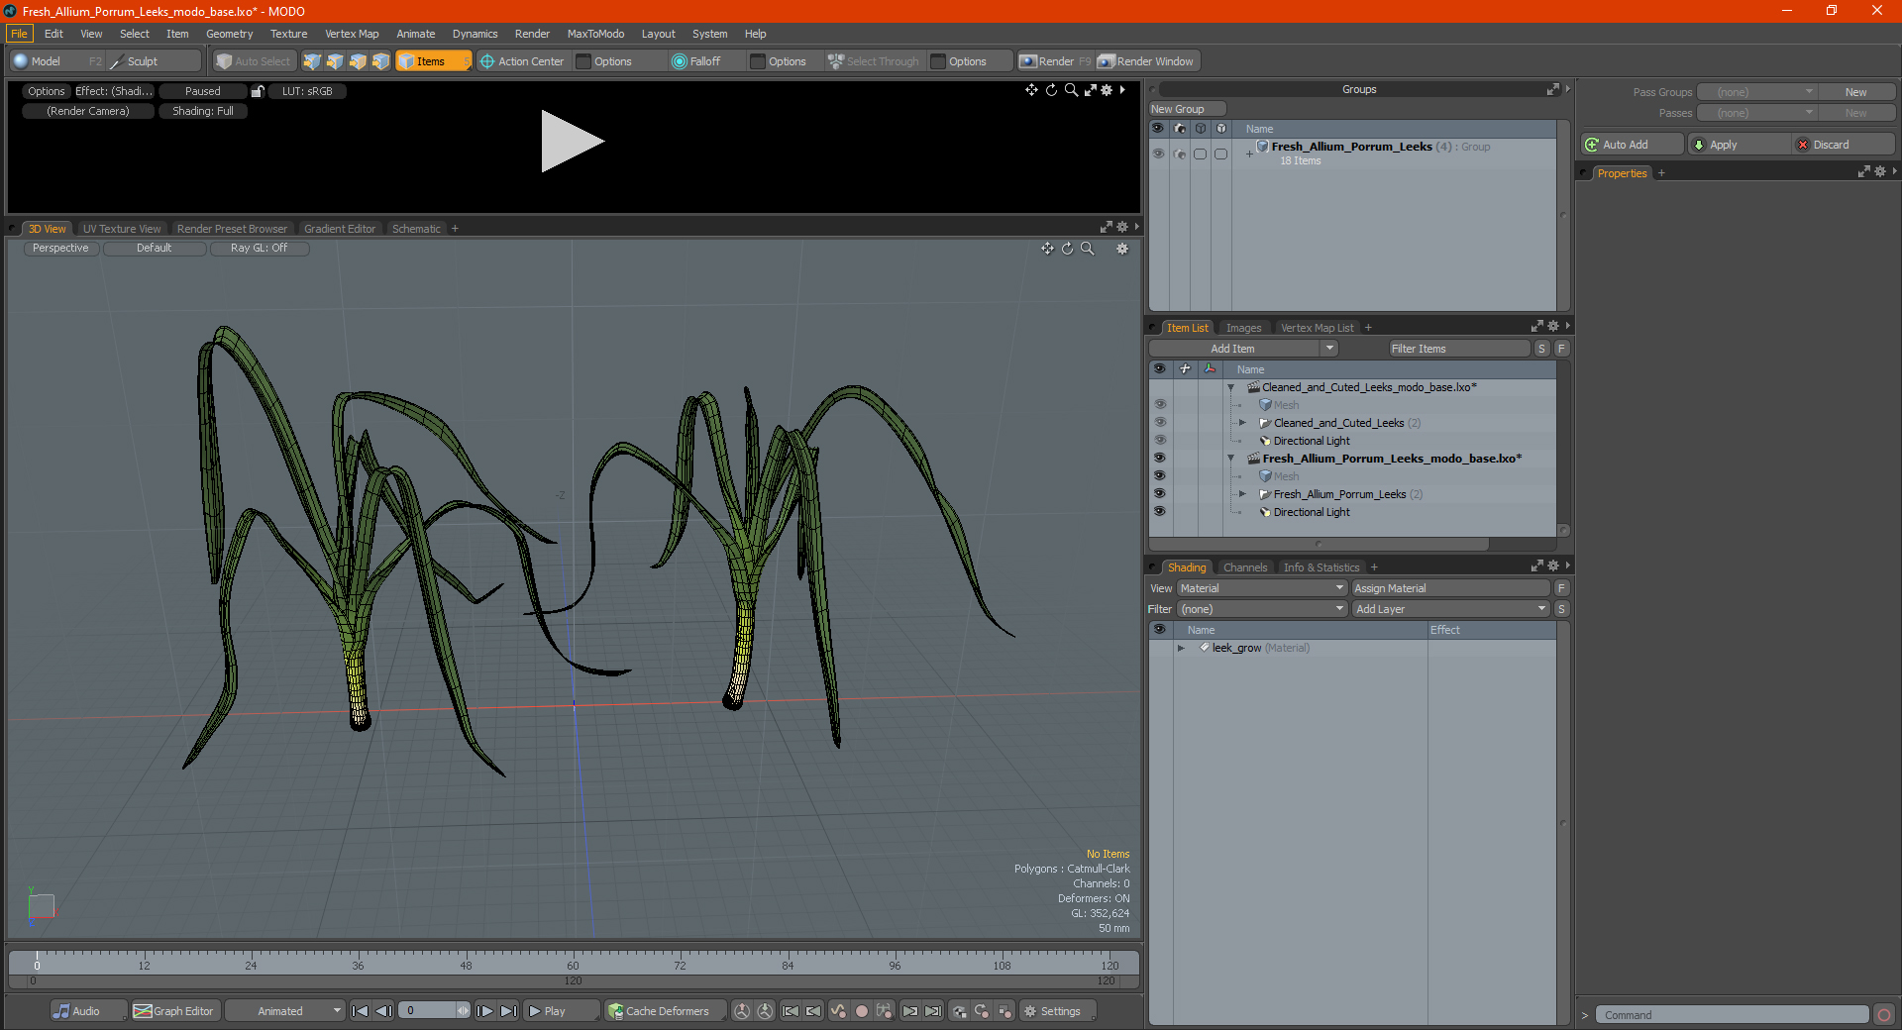
Task: Expand leek_grow material
Action: [1181, 649]
